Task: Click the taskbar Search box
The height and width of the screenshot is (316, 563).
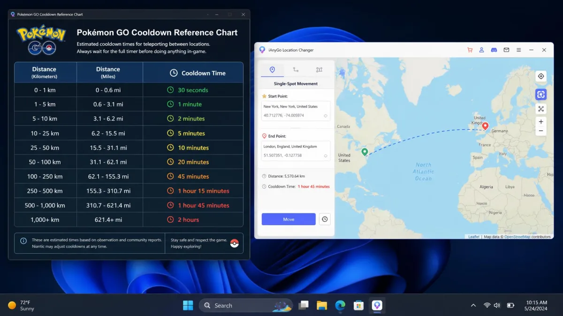Action: coord(246,305)
